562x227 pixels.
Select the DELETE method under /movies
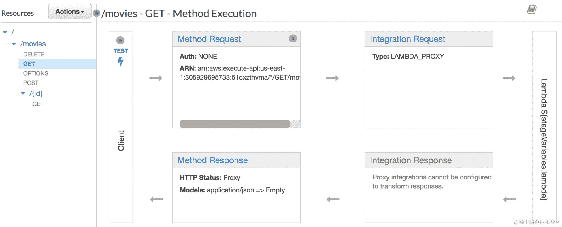point(34,54)
